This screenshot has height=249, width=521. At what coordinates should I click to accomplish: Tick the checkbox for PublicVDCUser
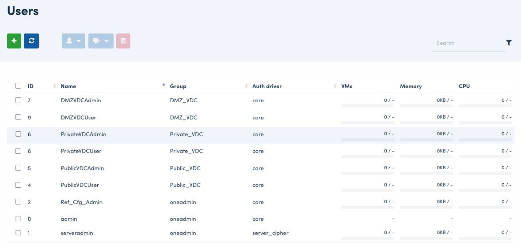pyautogui.click(x=19, y=185)
